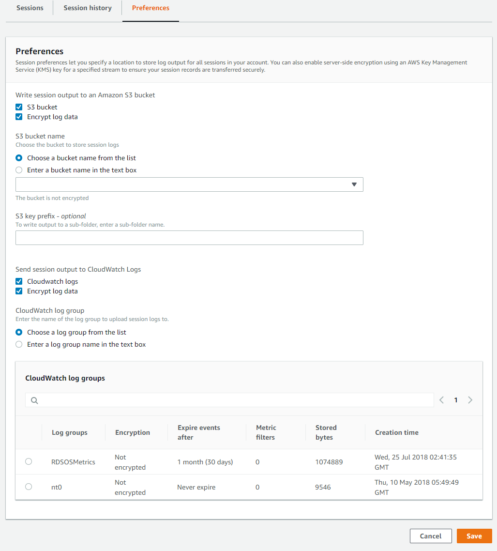Choose the nt0 log group radio button
The height and width of the screenshot is (551, 497).
[x=29, y=487]
